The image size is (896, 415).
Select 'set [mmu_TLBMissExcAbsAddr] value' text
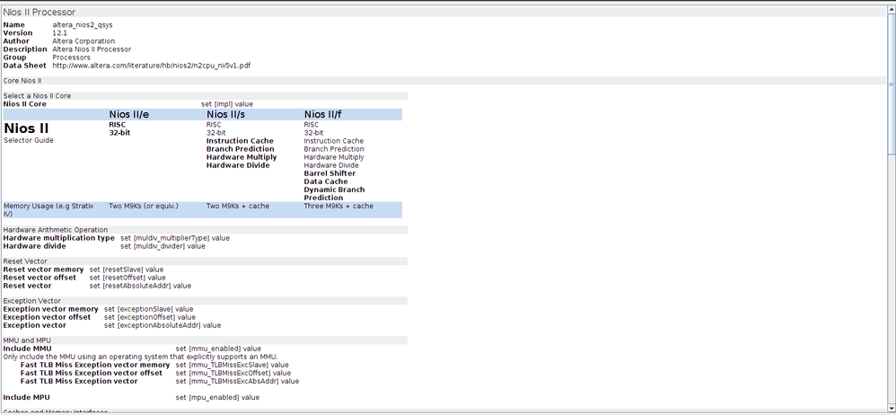pyautogui.click(x=237, y=381)
